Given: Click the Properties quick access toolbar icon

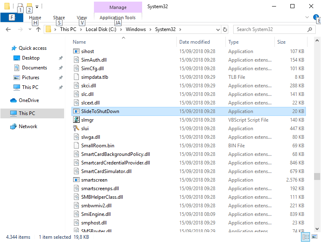Looking at the screenshot, I should pos(20,6).
